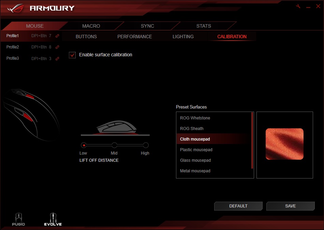The image size is (324, 230).
Task: Open the CALIBRATION sub-tab
Action: (232, 37)
